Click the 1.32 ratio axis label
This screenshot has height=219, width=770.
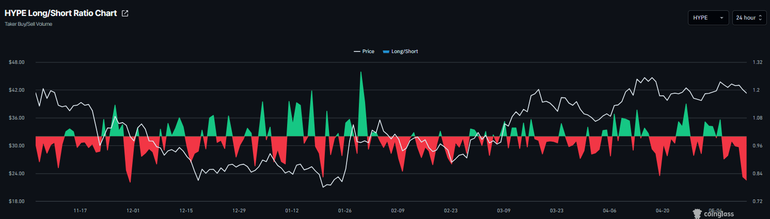pos(758,62)
